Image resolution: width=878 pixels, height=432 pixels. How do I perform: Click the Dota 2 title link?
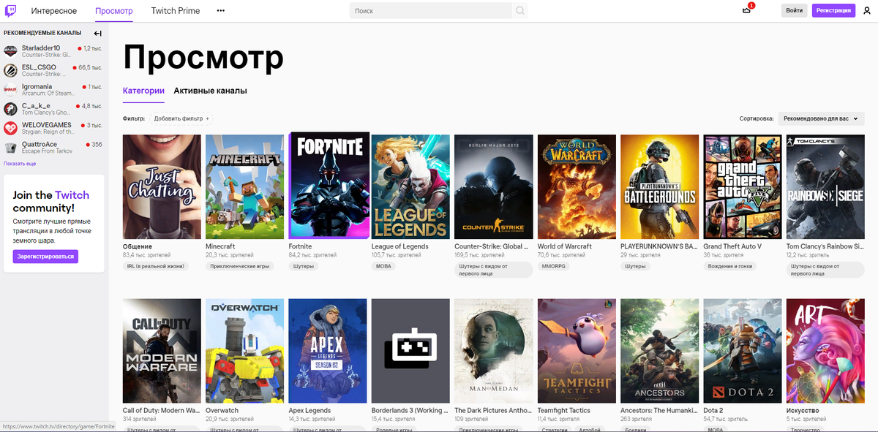click(713, 411)
